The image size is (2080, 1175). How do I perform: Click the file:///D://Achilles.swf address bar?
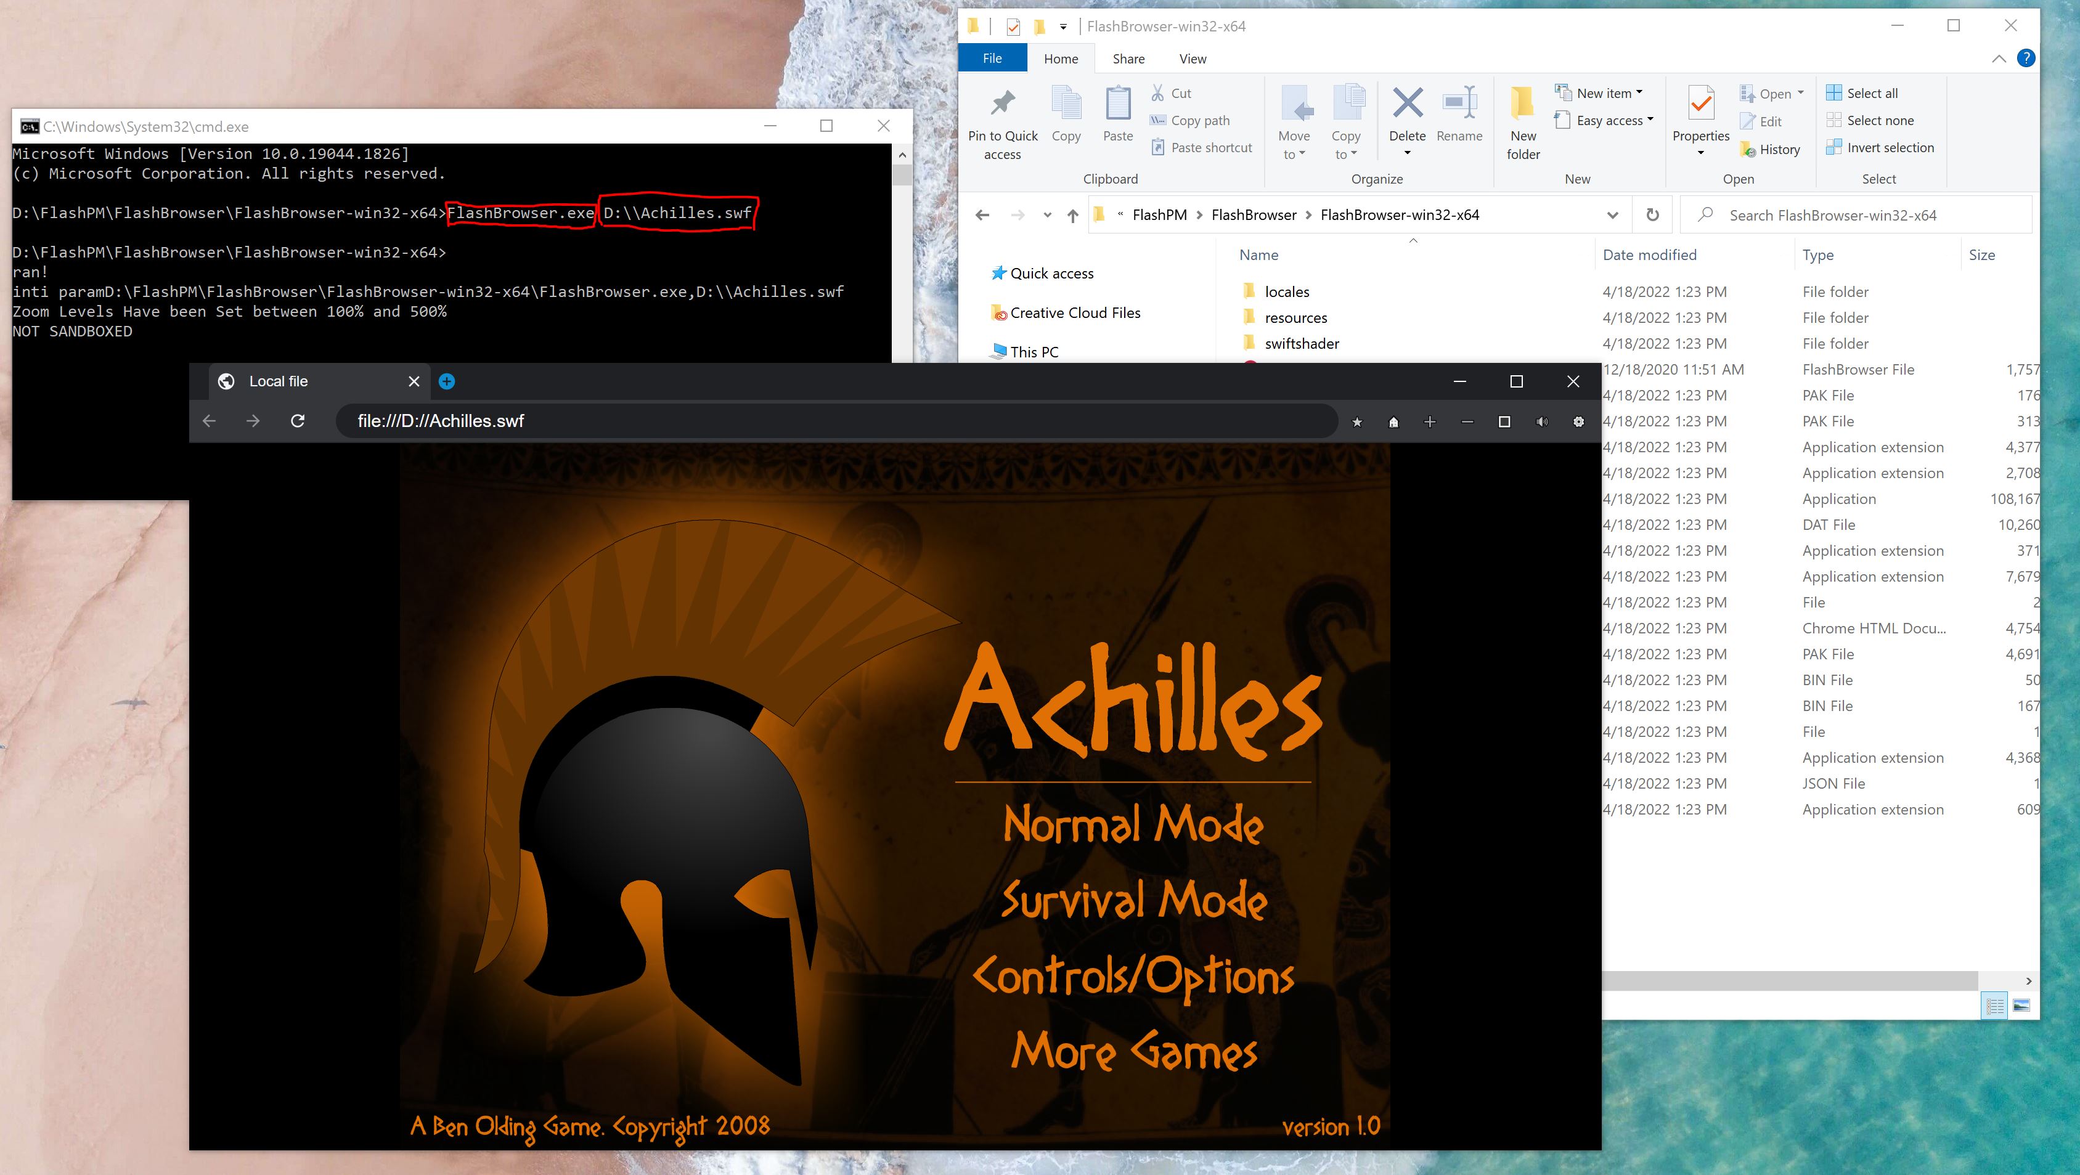tap(836, 420)
